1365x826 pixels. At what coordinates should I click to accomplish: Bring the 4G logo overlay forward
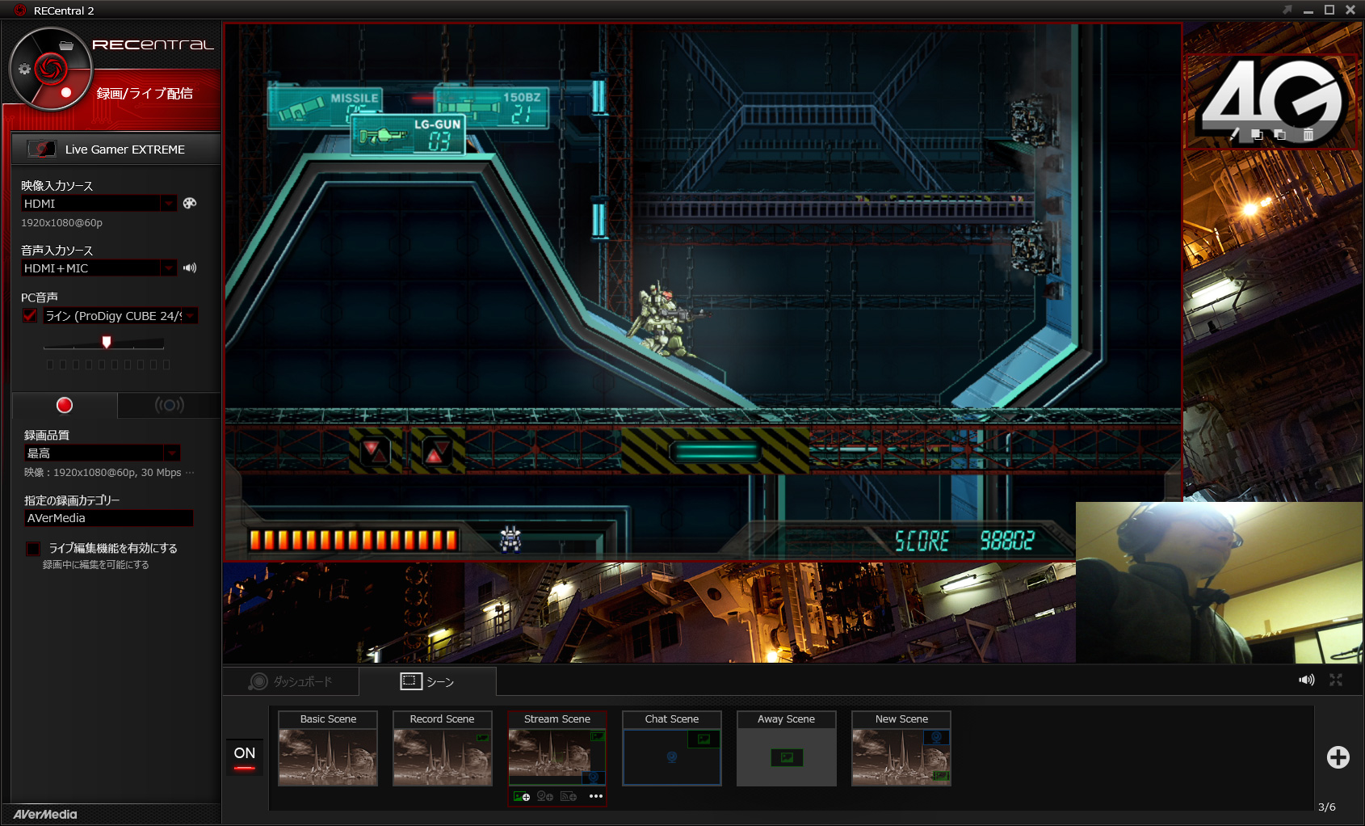pos(1256,135)
